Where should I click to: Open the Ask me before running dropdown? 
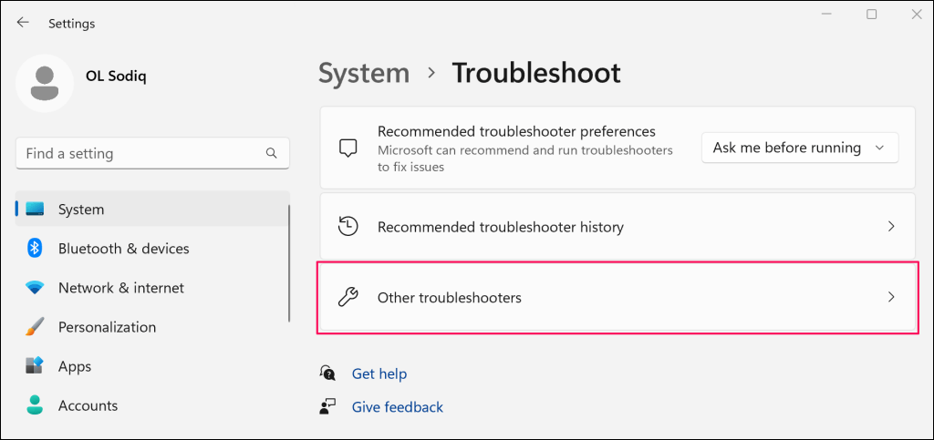tap(800, 148)
